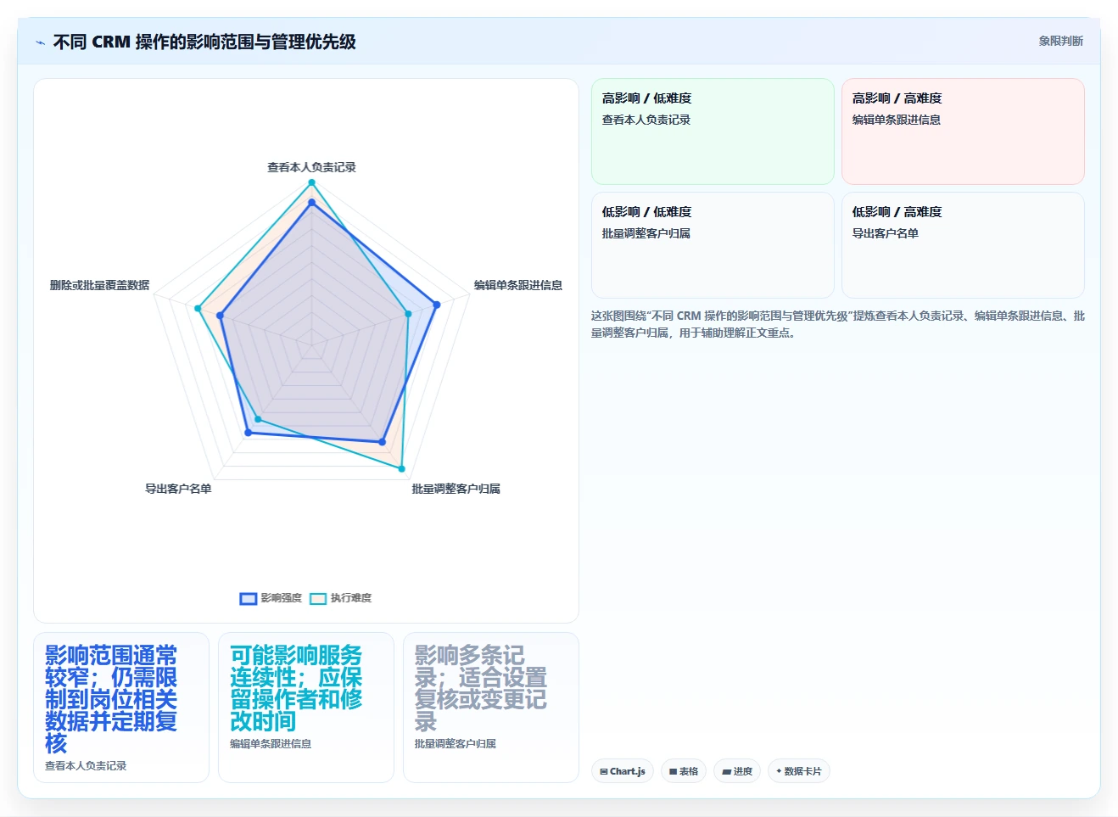The image size is (1118, 817).
Task: Open the green 高影响 / 低难度 quadrant card
Action: click(713, 132)
